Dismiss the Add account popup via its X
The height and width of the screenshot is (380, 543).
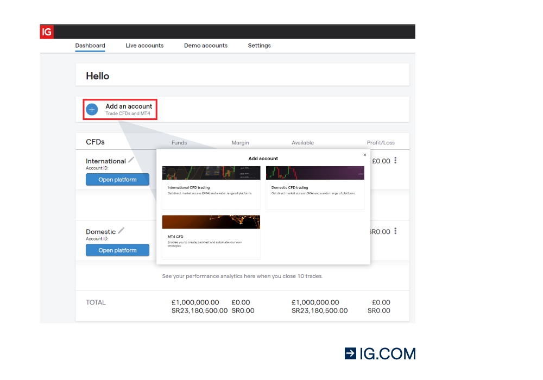coord(364,154)
